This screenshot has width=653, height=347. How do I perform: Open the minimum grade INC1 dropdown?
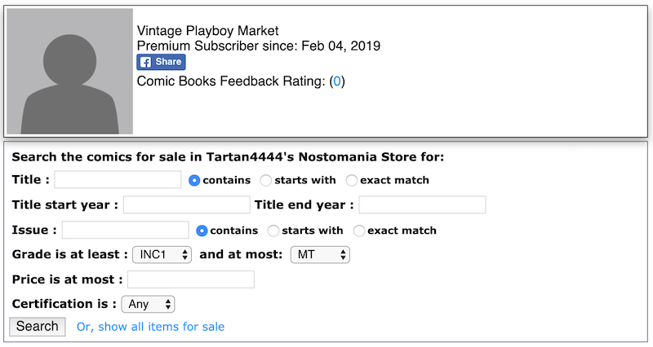[162, 255]
